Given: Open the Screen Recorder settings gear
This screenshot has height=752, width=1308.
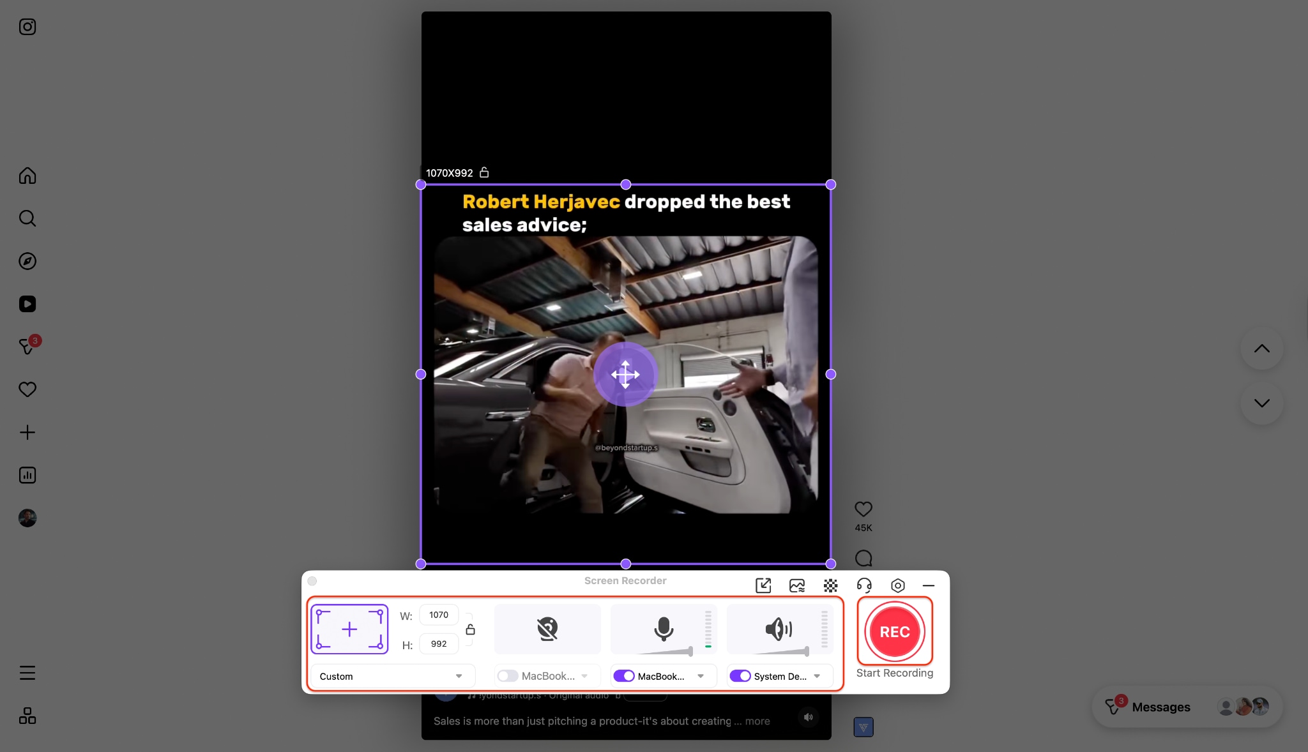Looking at the screenshot, I should click(x=897, y=585).
